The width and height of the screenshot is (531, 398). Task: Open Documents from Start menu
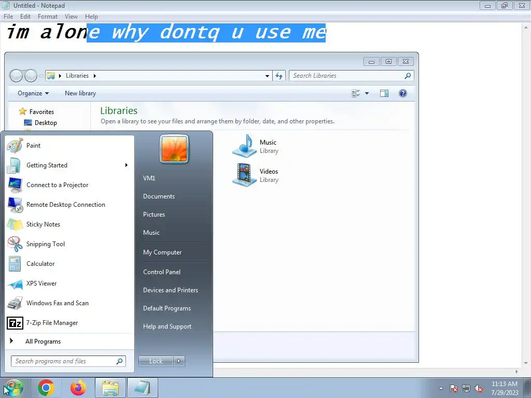159,196
